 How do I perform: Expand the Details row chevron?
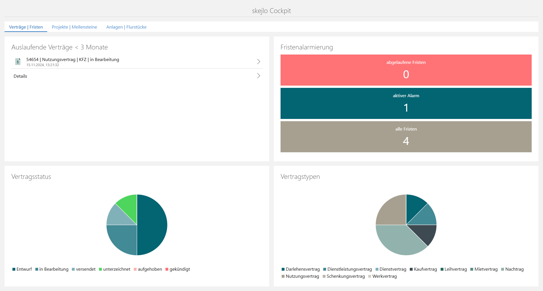pos(258,76)
